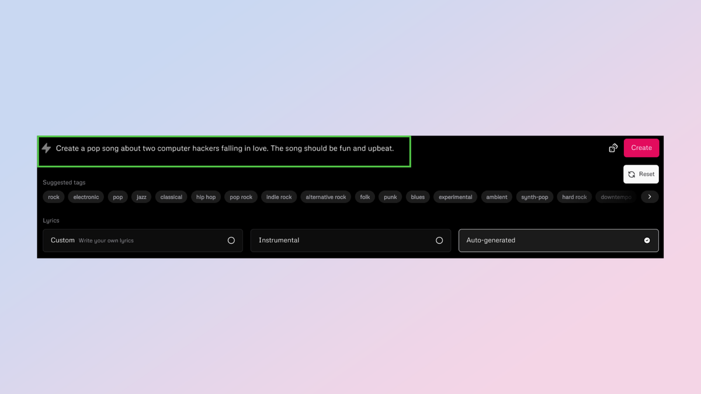Pick the hip hop tag
The height and width of the screenshot is (394, 701).
click(x=206, y=197)
